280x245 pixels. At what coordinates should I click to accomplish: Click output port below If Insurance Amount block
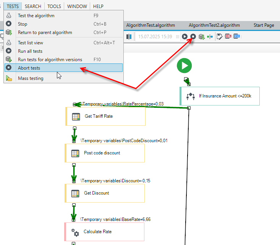pos(189,108)
